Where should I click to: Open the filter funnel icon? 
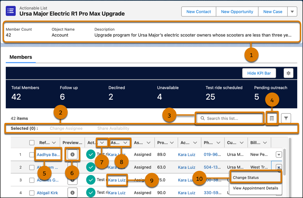pos(286,118)
